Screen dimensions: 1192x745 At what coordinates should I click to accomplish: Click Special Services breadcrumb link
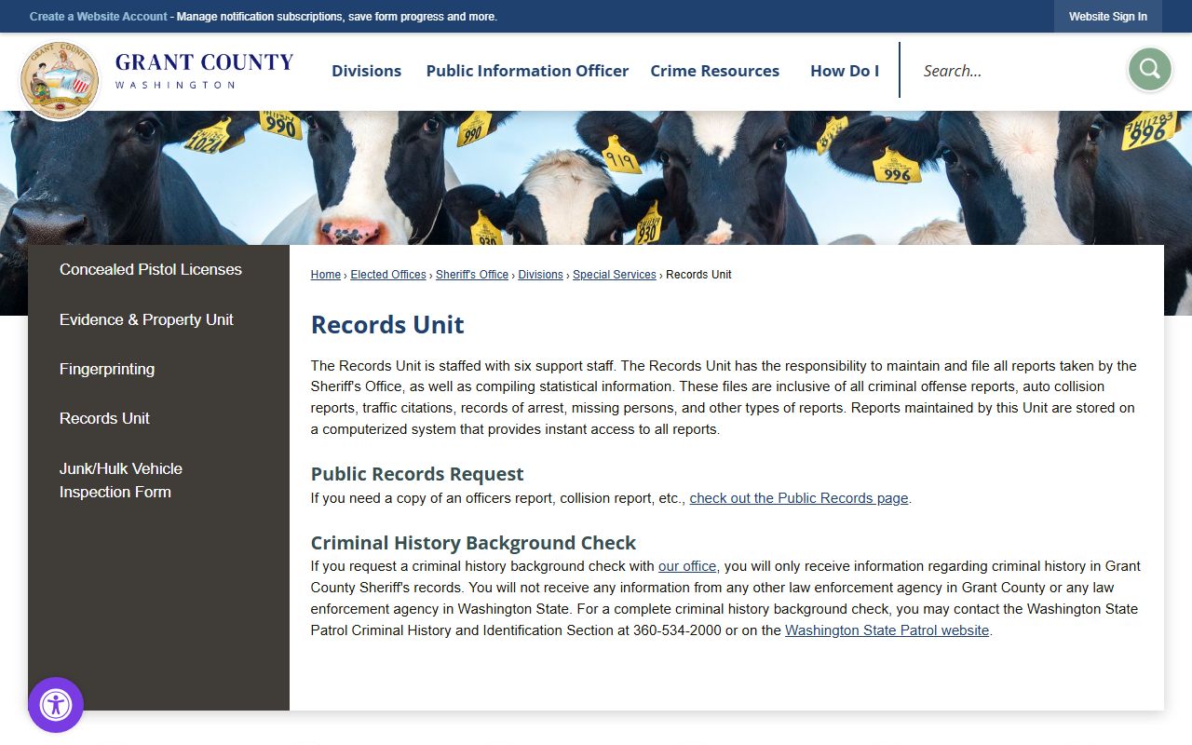615,275
